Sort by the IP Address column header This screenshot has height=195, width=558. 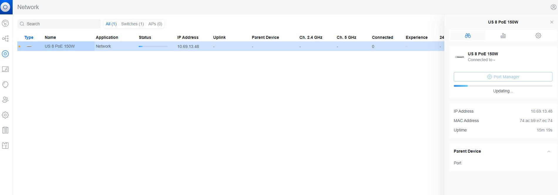(188, 37)
